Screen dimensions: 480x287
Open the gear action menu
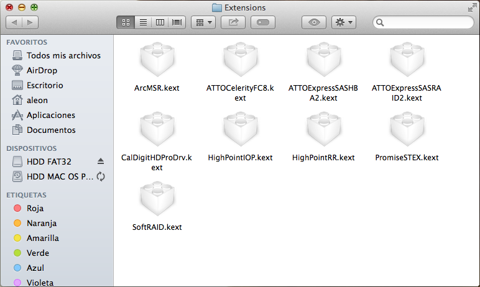point(343,22)
